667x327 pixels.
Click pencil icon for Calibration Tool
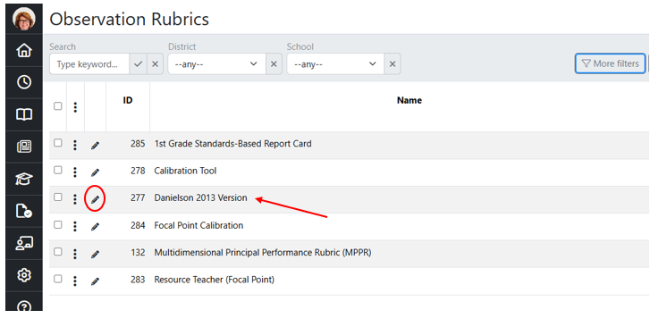coord(95,172)
